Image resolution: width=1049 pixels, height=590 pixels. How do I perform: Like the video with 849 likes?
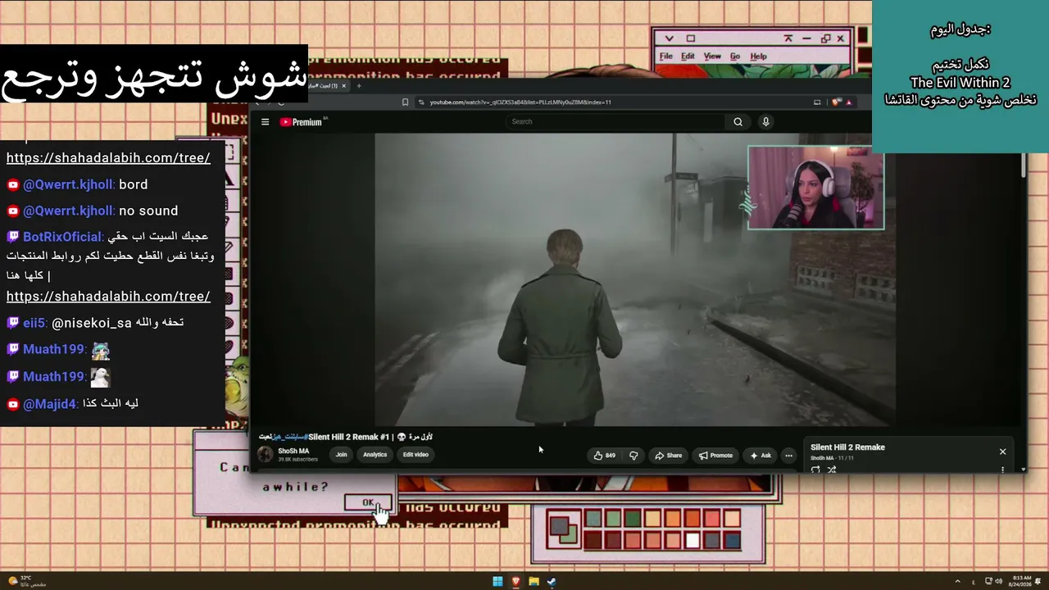pos(604,456)
